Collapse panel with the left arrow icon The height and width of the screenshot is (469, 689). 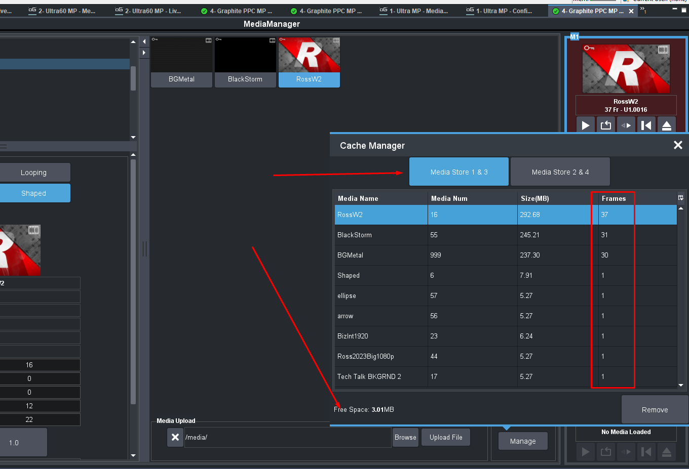pyautogui.click(x=144, y=41)
